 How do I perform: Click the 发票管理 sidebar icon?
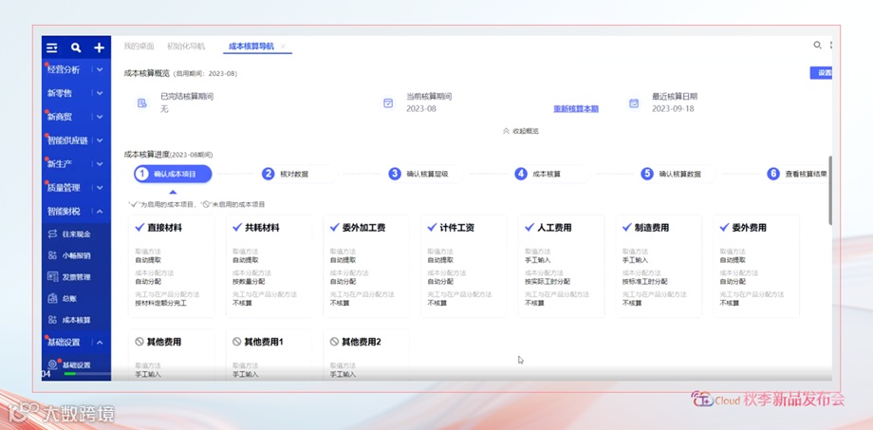click(53, 277)
